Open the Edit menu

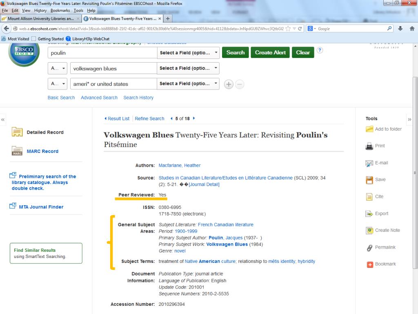click(15, 10)
